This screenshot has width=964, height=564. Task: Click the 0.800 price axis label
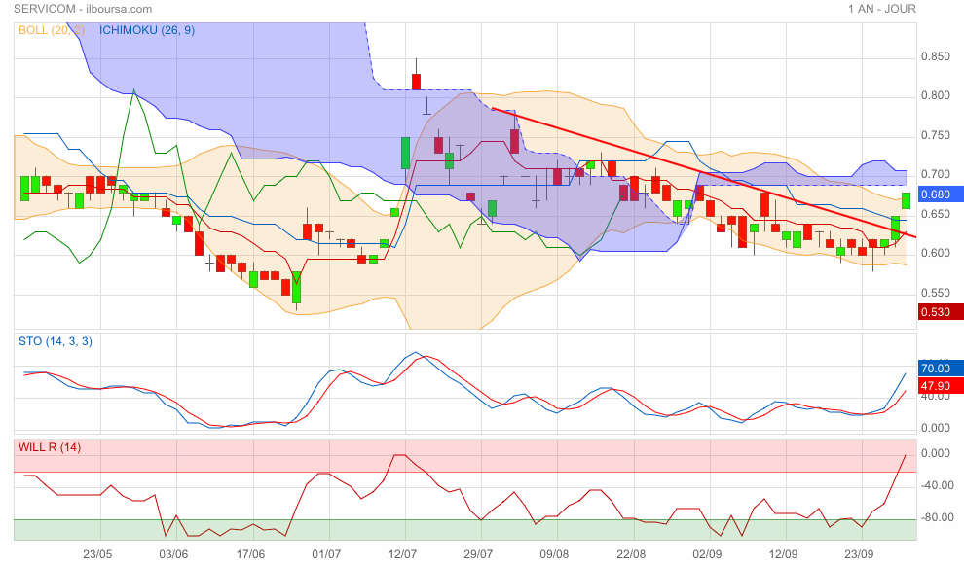[935, 95]
